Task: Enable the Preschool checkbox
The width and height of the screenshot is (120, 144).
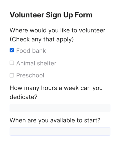Action: pos(12,75)
